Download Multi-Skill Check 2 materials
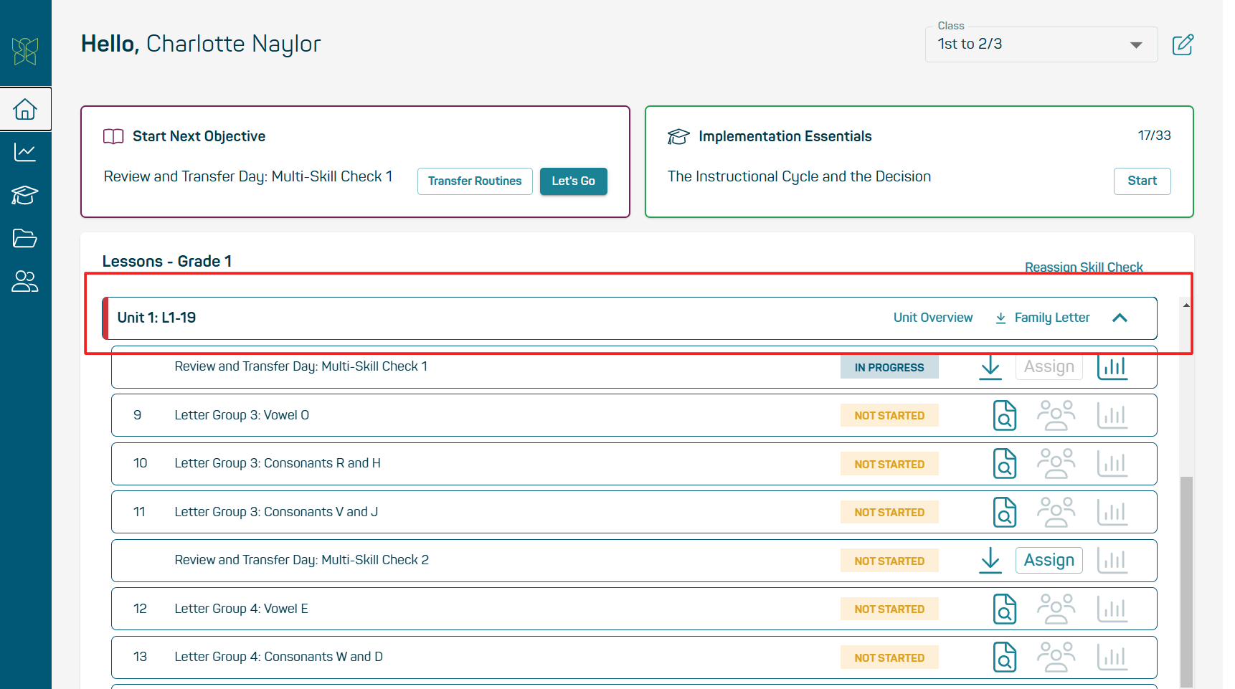Image resolution: width=1235 pixels, height=689 pixels. [990, 560]
